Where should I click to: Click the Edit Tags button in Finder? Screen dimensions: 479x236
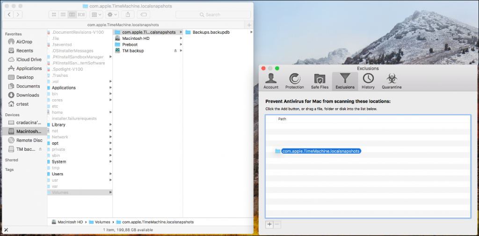[x=143, y=15]
